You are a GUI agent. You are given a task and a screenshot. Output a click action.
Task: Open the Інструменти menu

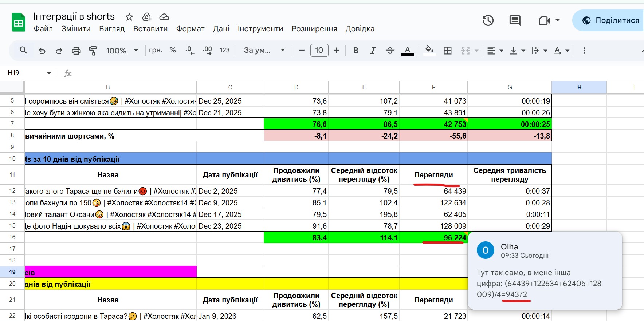point(260,29)
